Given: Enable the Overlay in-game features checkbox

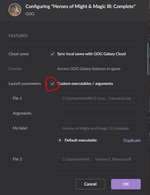Looking at the screenshot, I should pyautogui.click(x=52, y=69).
